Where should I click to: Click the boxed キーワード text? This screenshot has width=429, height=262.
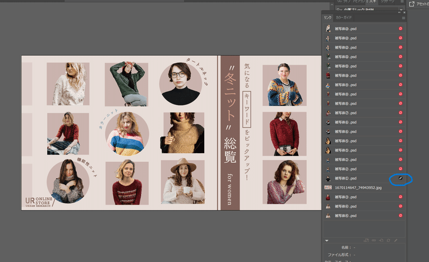(247, 110)
